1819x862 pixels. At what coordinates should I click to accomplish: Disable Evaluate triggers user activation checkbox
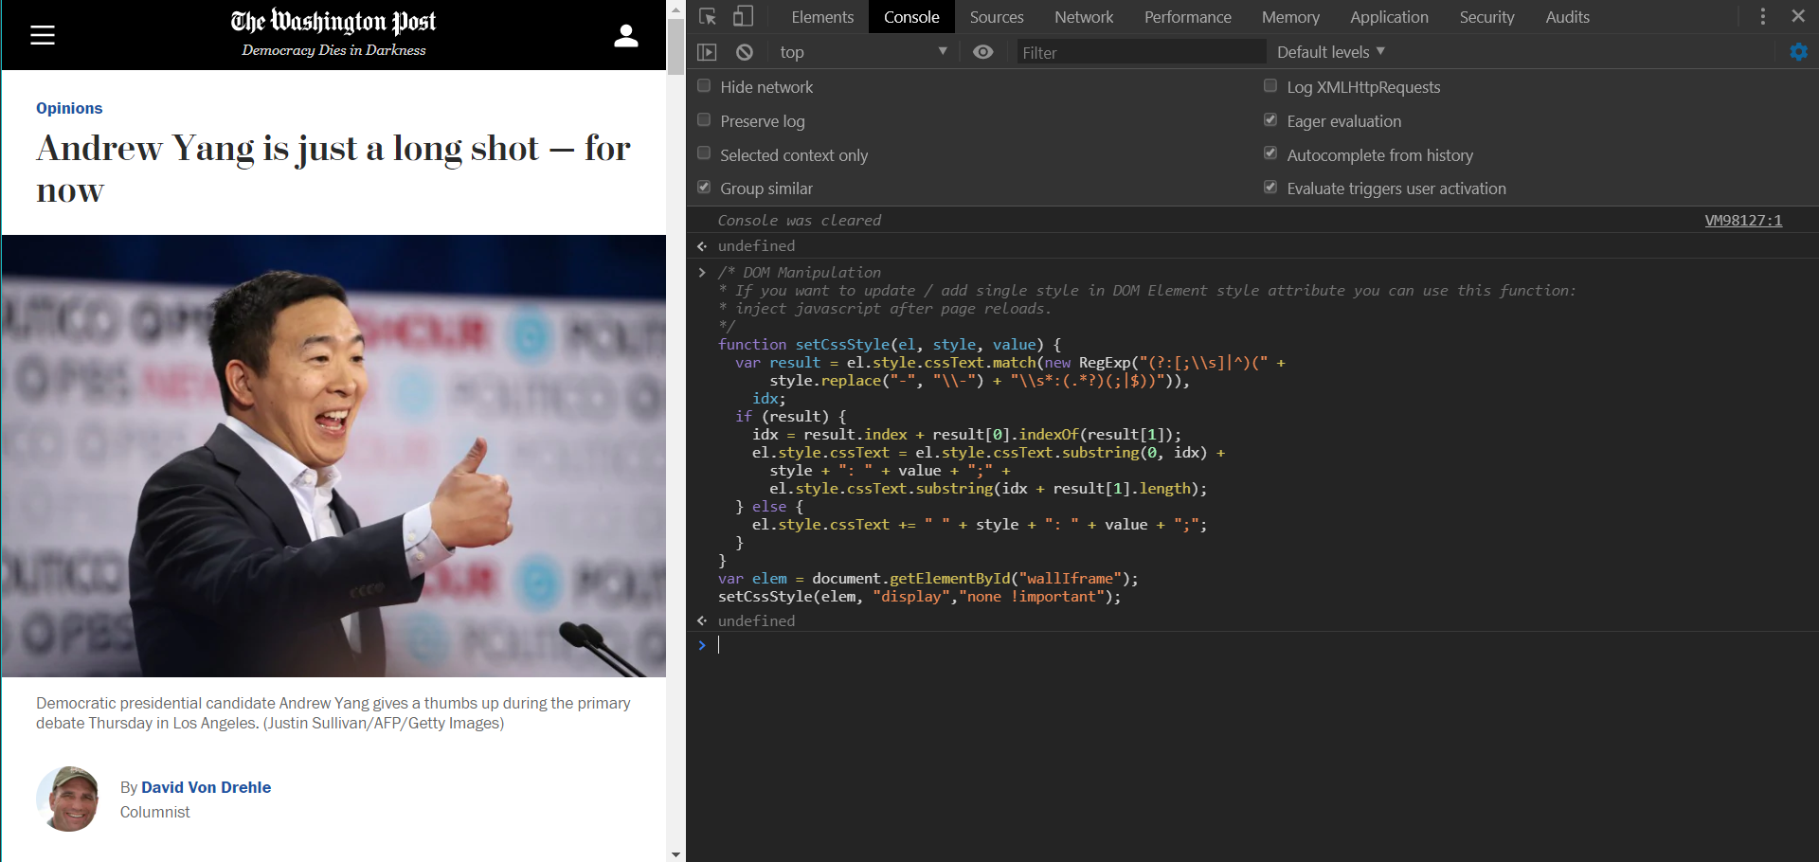pyautogui.click(x=1270, y=188)
